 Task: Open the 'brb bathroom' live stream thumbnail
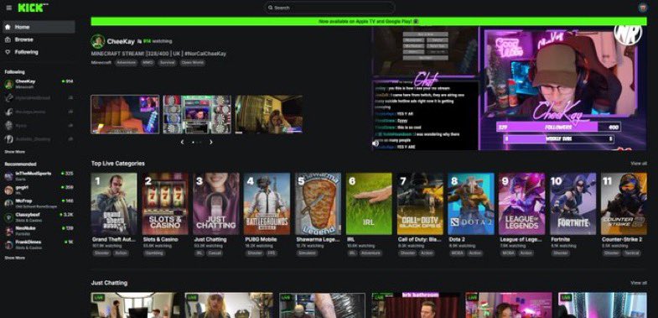click(x=416, y=305)
